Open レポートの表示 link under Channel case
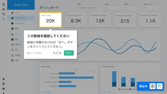167x94 pixels. pyautogui.click(x=107, y=92)
